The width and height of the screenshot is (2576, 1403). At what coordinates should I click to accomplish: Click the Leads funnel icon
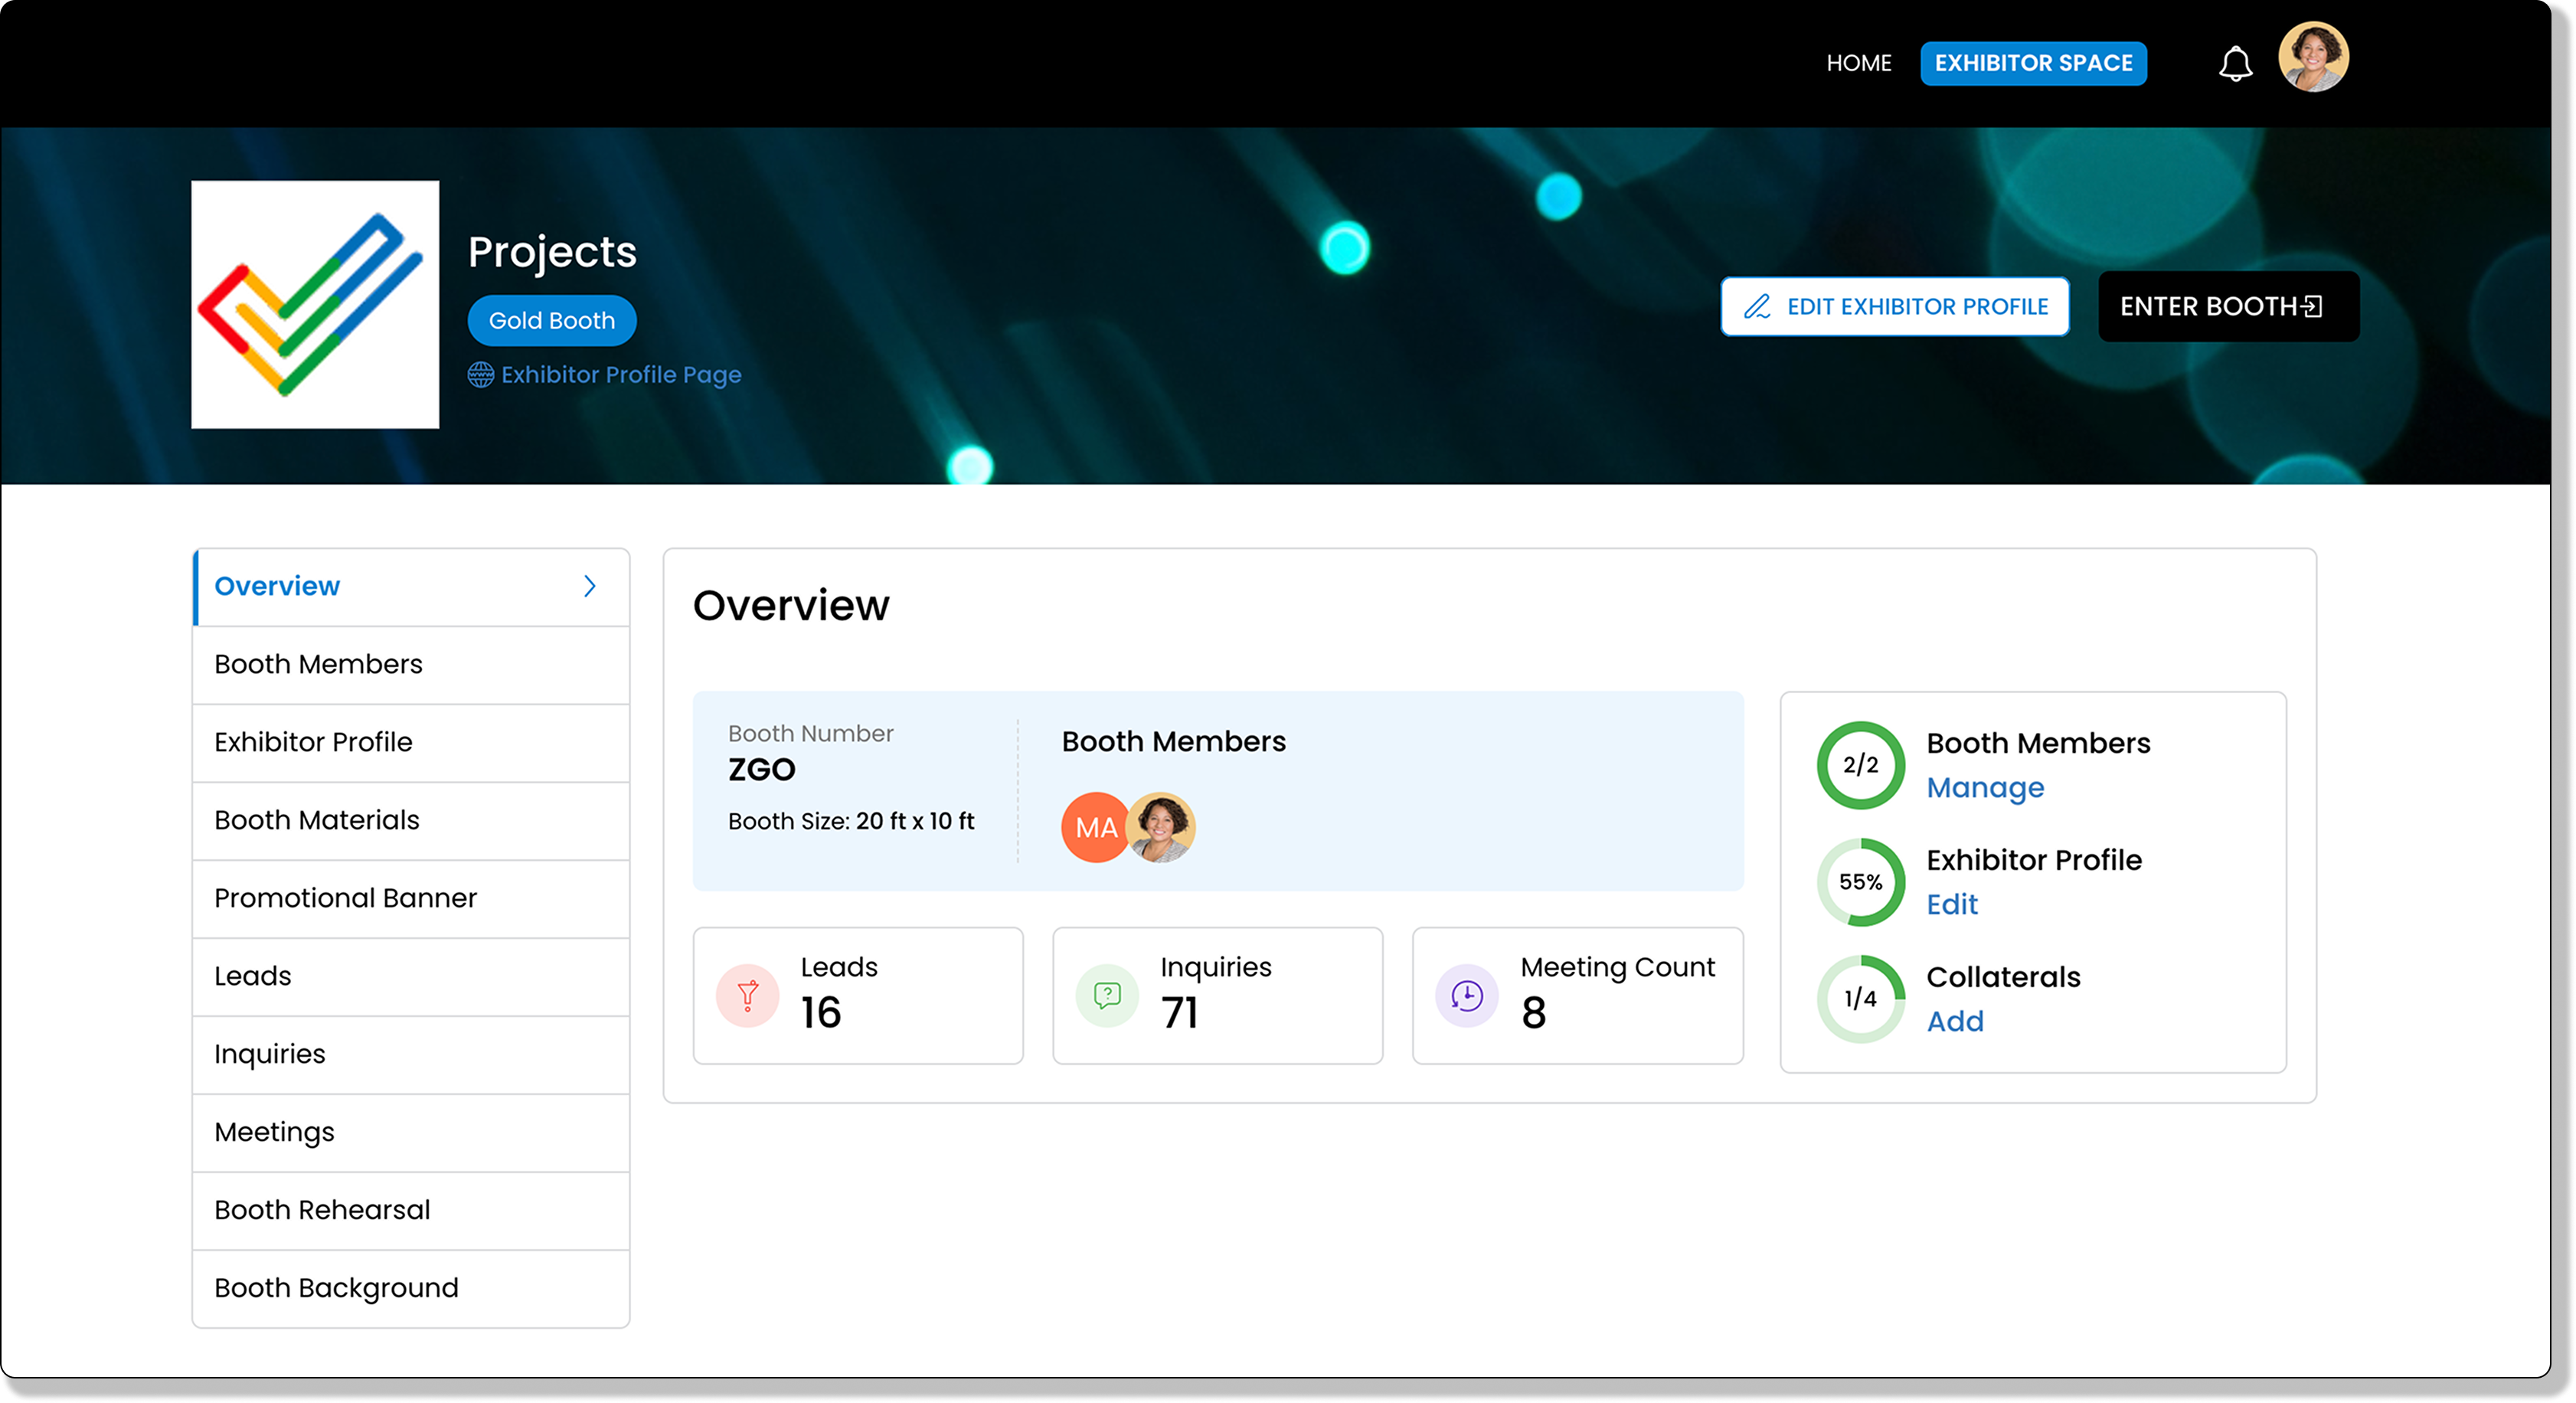coord(747,995)
